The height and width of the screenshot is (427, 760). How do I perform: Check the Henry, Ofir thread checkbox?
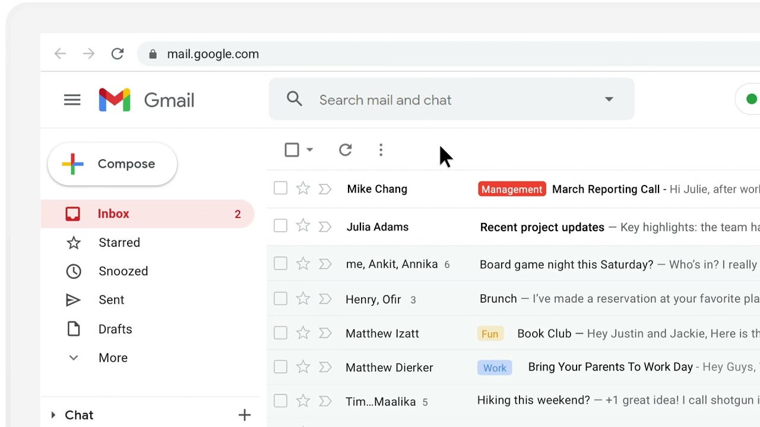pos(280,298)
